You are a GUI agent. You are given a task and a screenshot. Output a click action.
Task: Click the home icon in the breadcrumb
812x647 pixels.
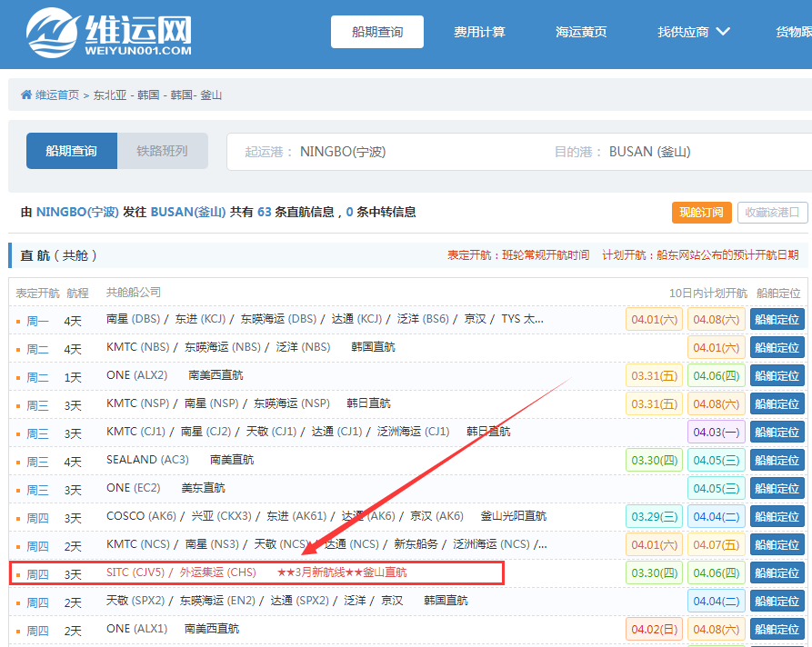[x=26, y=95]
